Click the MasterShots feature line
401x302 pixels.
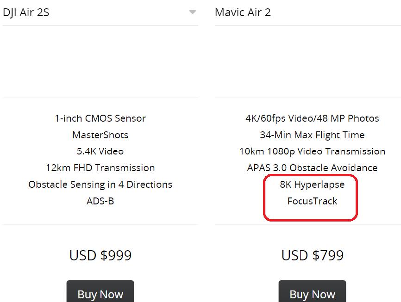point(100,135)
